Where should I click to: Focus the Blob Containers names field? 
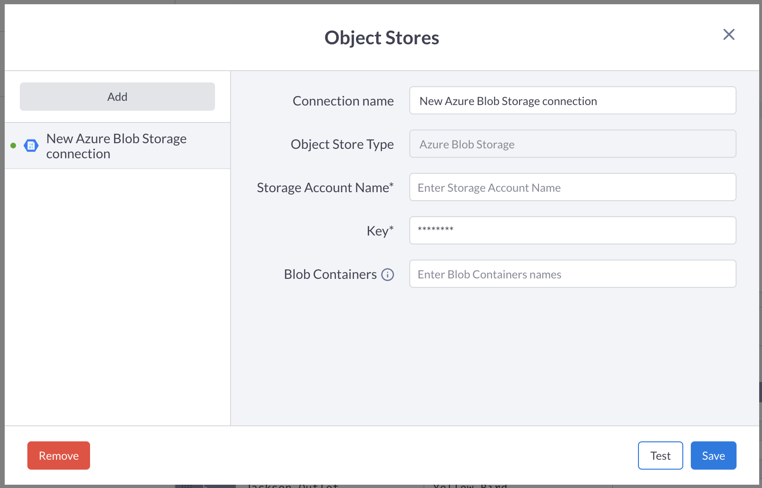point(572,274)
